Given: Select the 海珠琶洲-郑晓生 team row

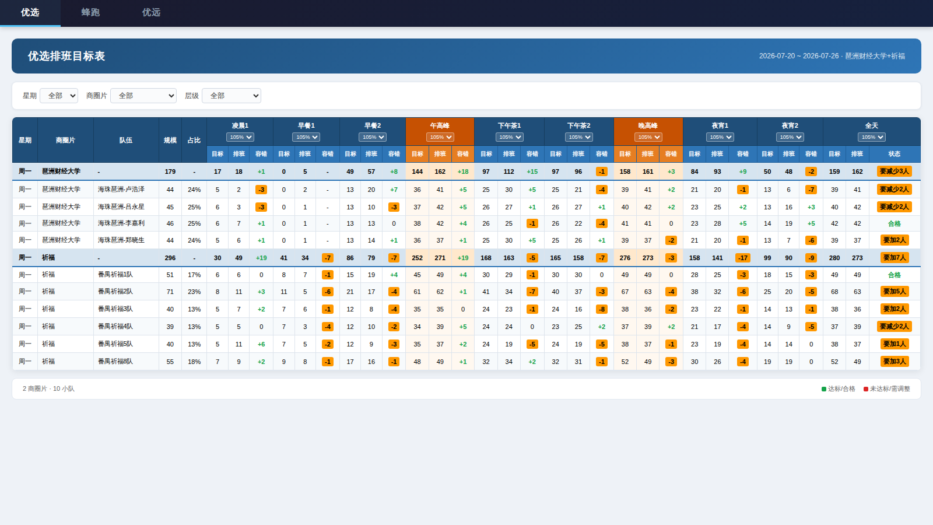Looking at the screenshot, I should click(466, 240).
